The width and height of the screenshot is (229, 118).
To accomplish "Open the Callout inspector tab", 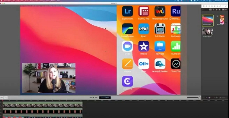I will pyautogui.click(x=215, y=6).
